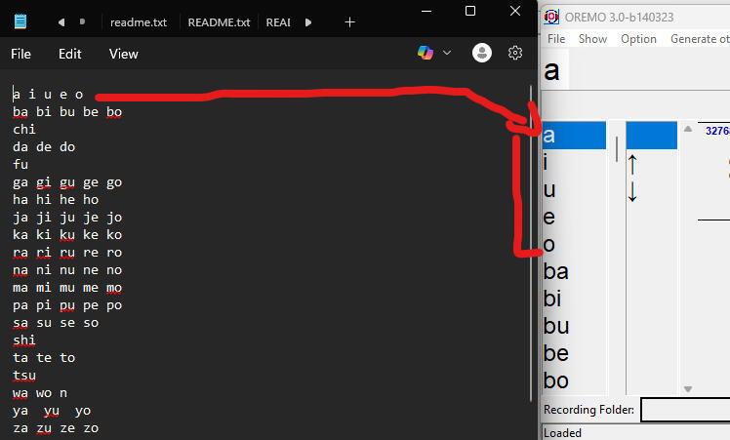Click the Recording Folder input field

click(x=685, y=410)
